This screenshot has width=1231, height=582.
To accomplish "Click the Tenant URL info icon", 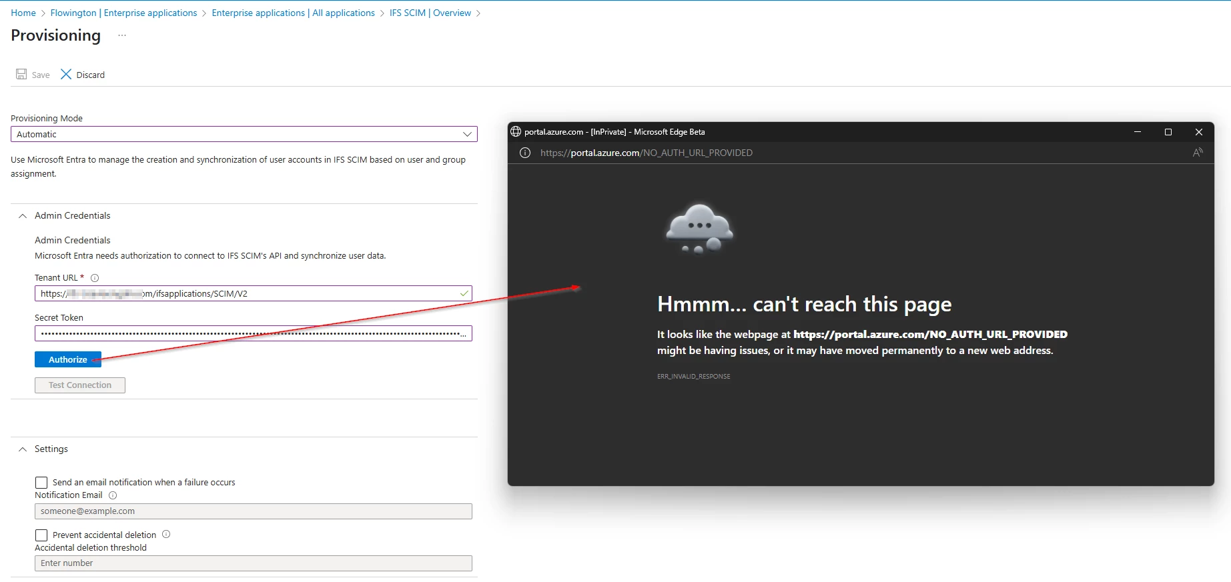I will tap(95, 278).
